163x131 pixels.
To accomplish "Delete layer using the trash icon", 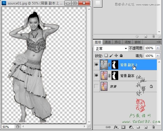I will click(x=153, y=127).
